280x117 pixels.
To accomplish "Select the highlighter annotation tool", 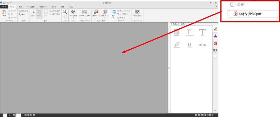I will click(177, 45).
